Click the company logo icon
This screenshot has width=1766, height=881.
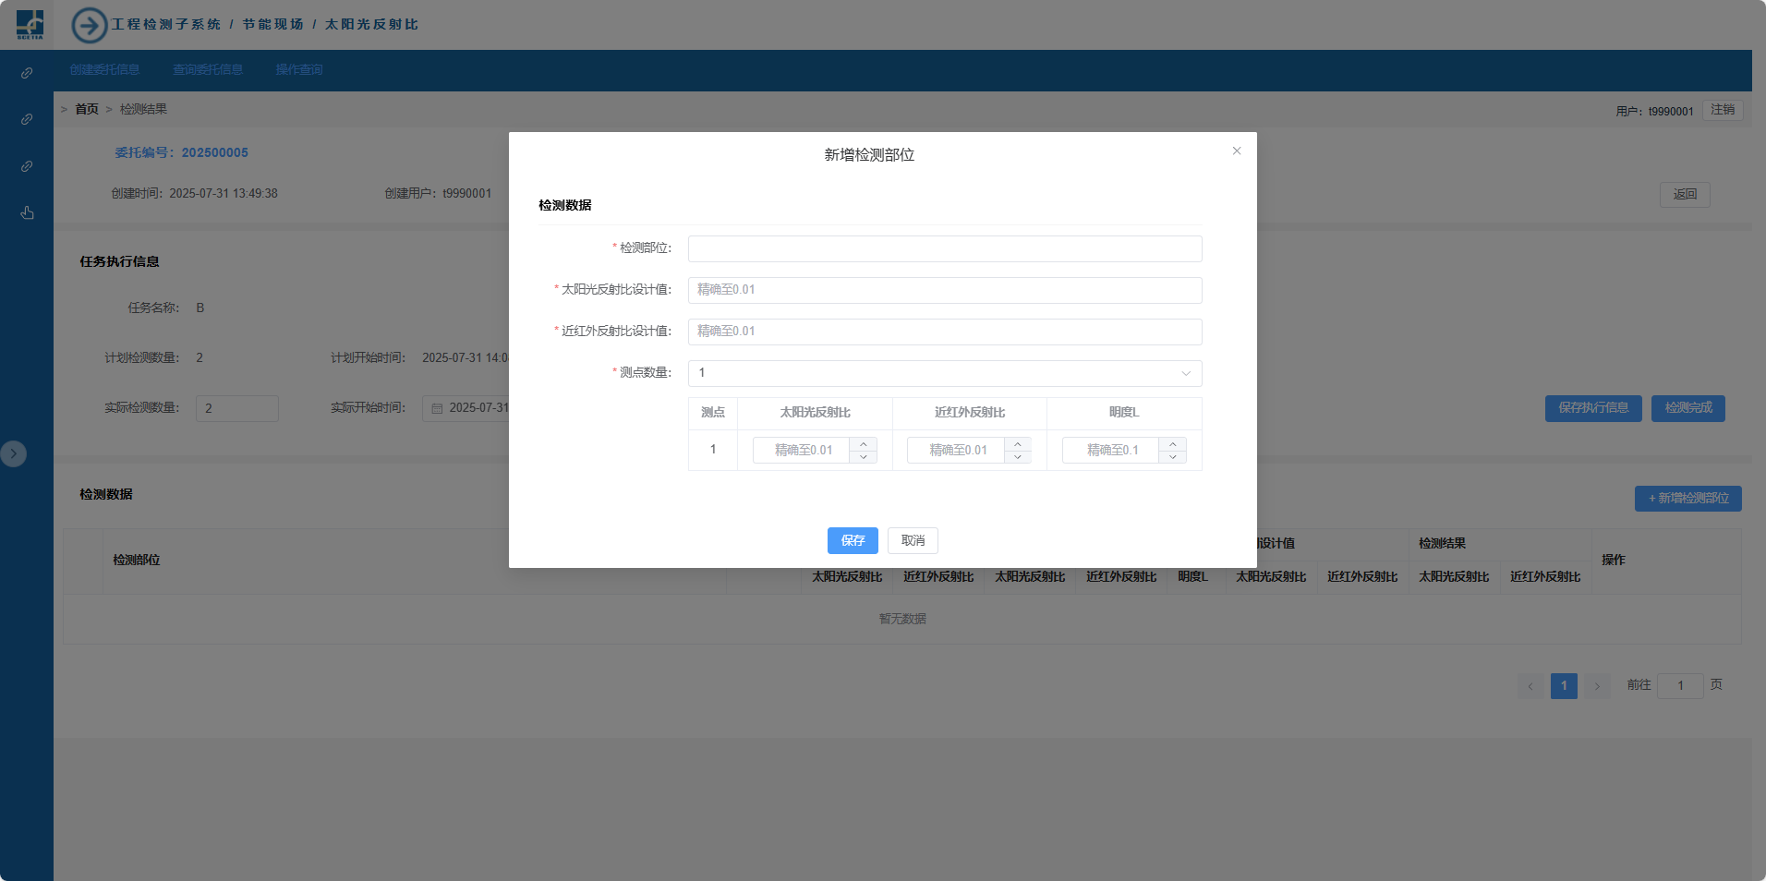30,24
